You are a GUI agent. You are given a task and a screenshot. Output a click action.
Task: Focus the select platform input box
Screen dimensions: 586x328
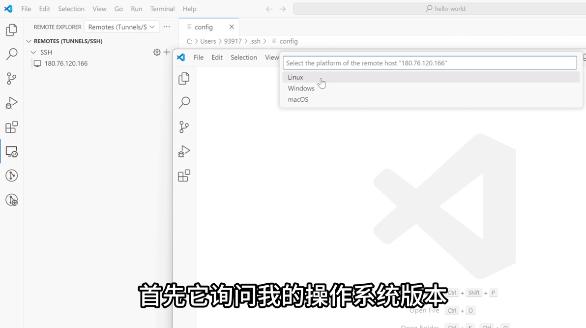(x=430, y=63)
